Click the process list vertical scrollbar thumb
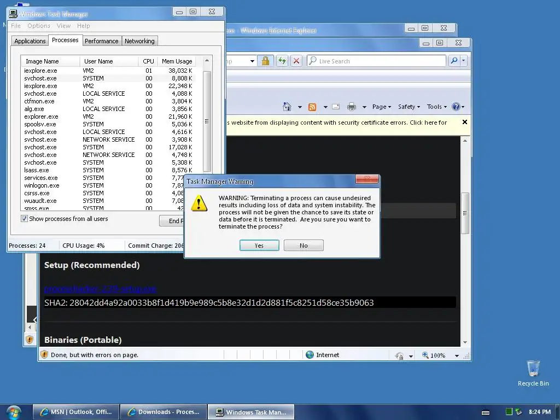The height and width of the screenshot is (420, 560). click(x=207, y=121)
